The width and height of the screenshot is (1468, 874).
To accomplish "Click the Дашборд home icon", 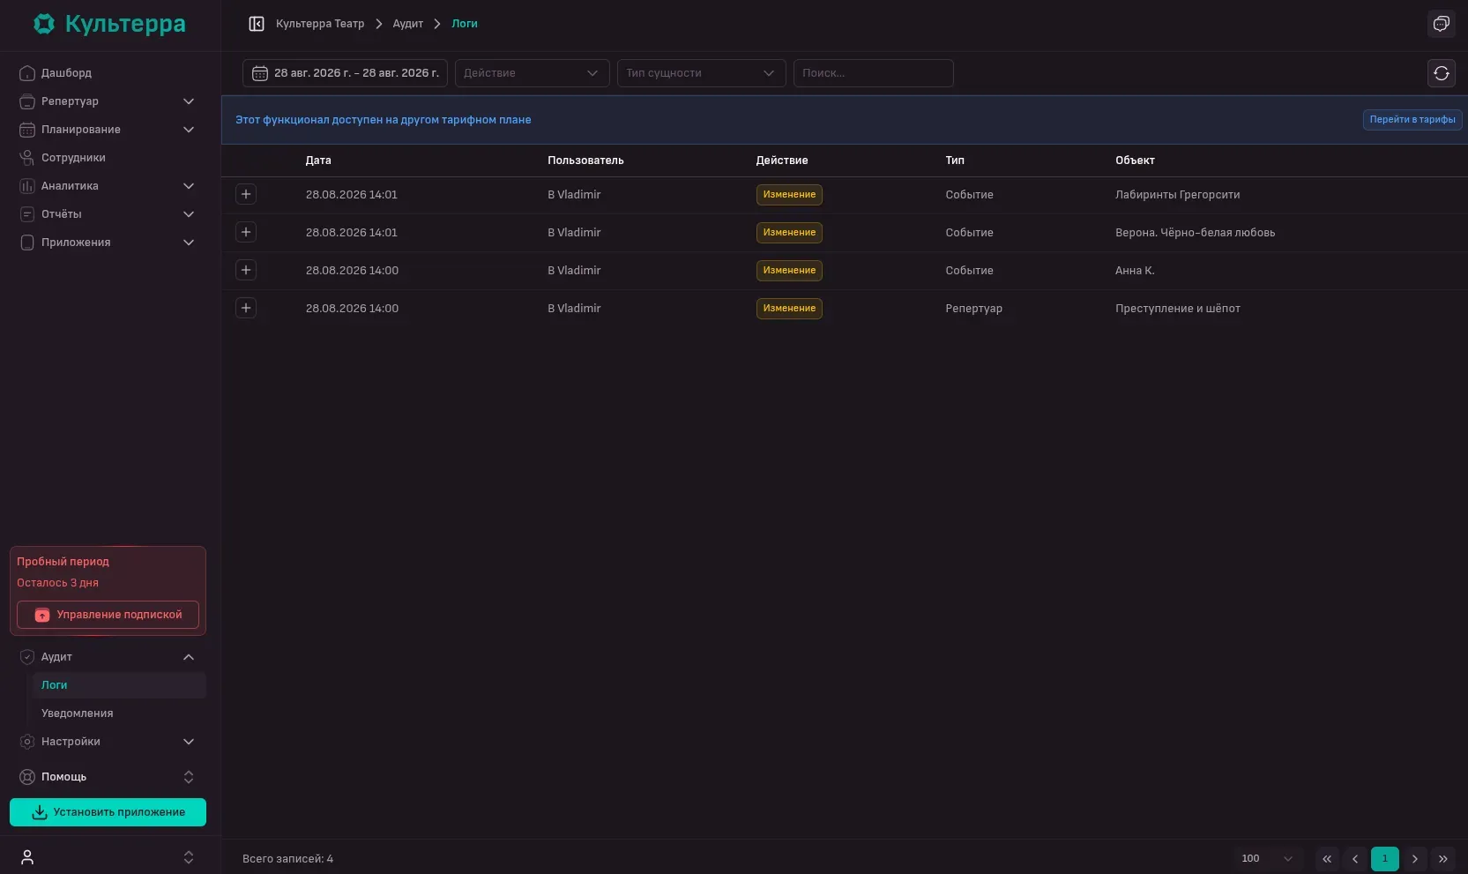I will [x=27, y=73].
